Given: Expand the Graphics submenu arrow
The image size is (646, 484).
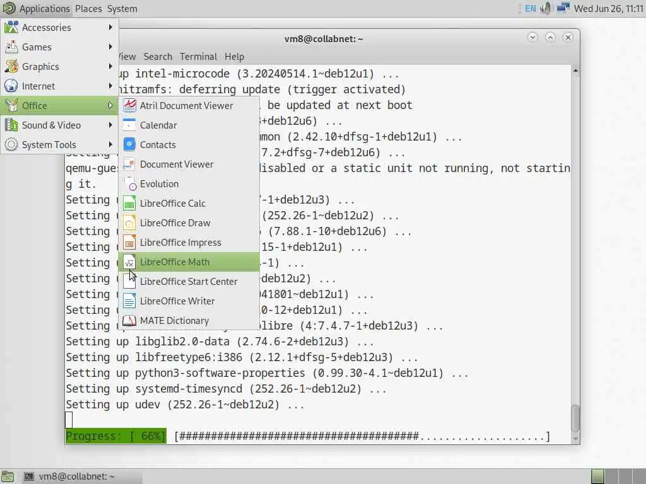Looking at the screenshot, I should 110,66.
